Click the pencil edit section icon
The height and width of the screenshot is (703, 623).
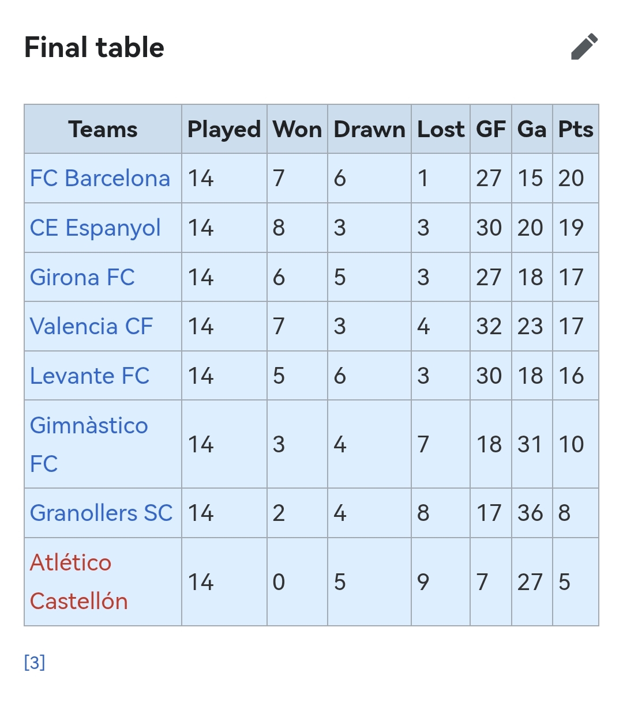pyautogui.click(x=584, y=47)
